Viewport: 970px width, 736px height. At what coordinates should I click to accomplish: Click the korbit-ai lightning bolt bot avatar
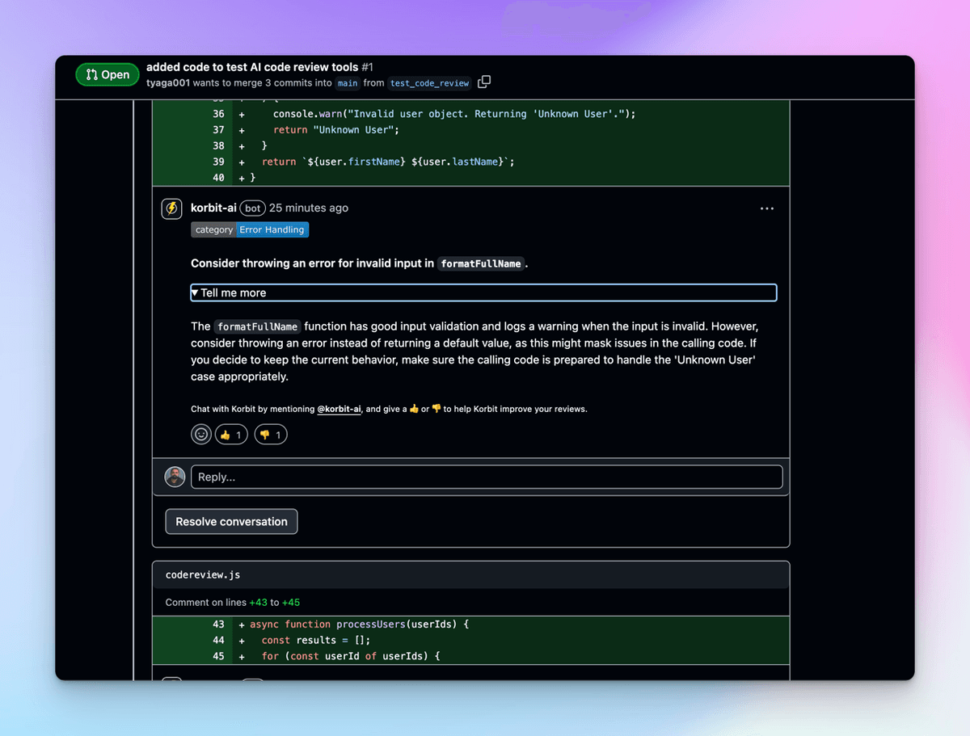tap(171, 208)
